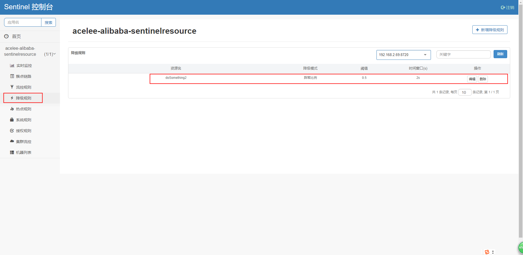Viewport: 523px width, 255px height.
Task: Click the check-square icon for 授权规则
Action: click(x=12, y=131)
